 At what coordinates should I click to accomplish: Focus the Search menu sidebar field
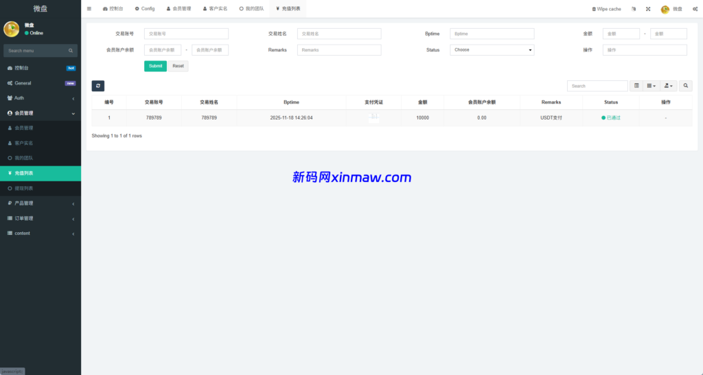click(36, 51)
